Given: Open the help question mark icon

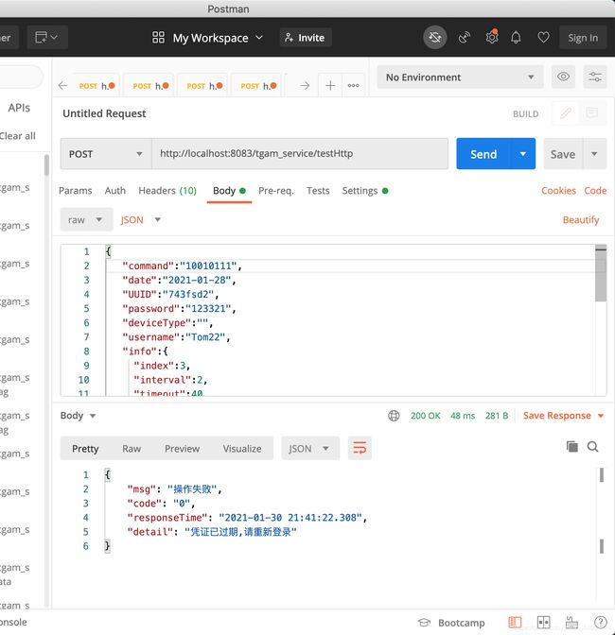Looking at the screenshot, I should 601,622.
